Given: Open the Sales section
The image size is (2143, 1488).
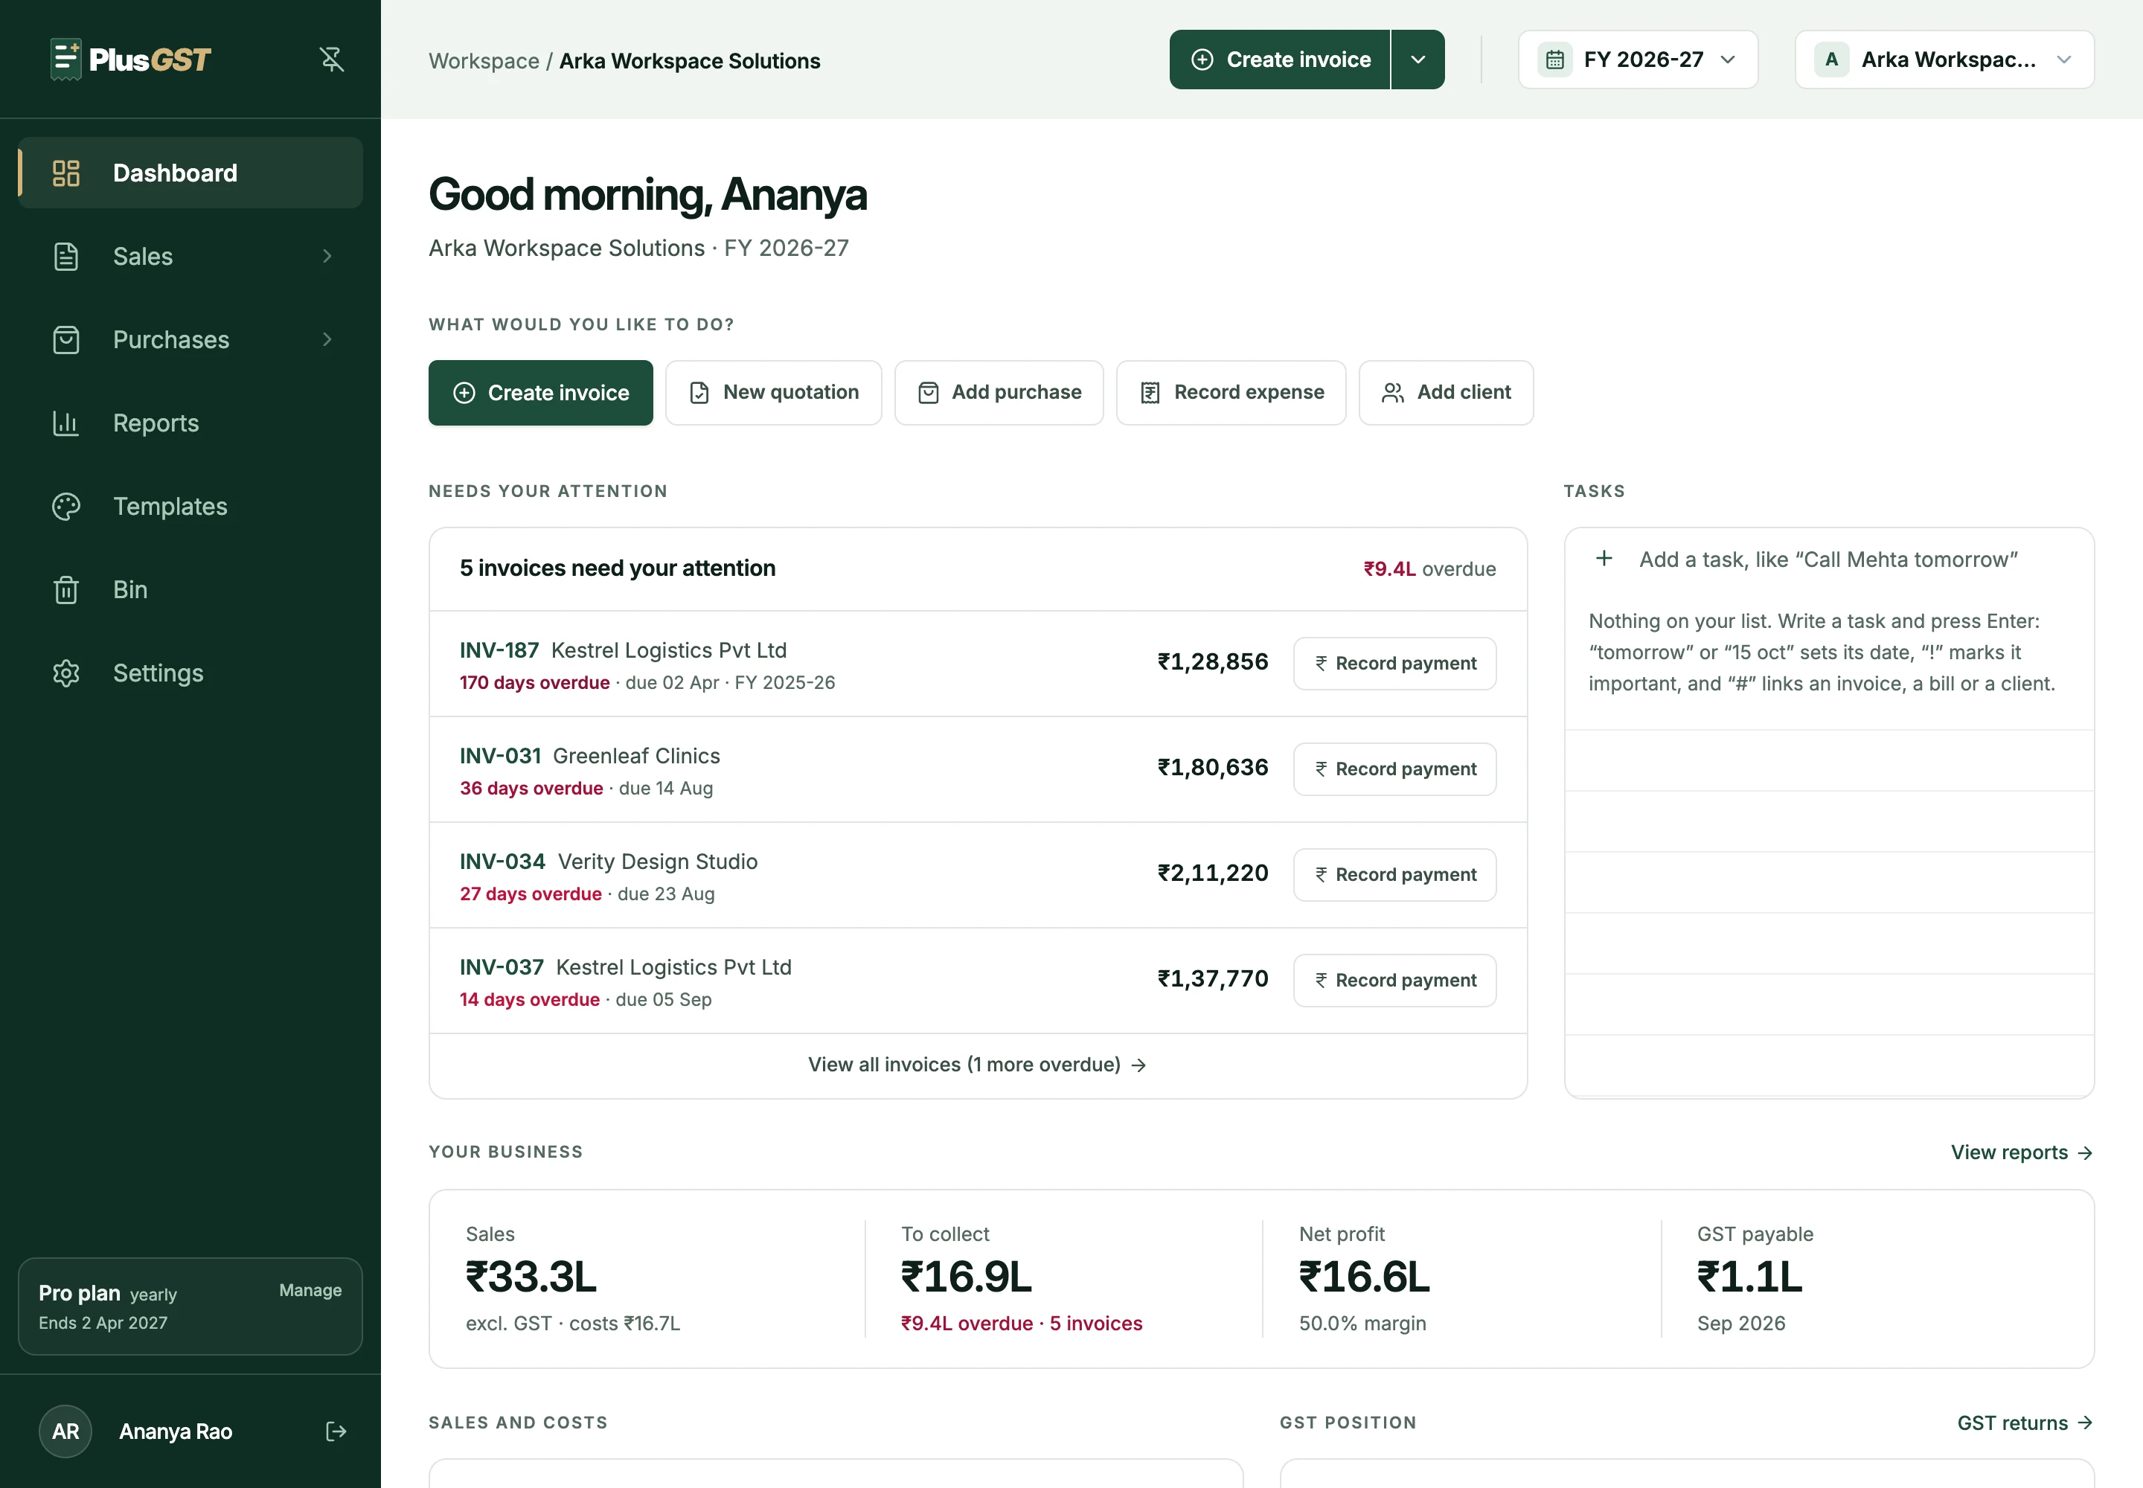Looking at the screenshot, I should point(190,257).
